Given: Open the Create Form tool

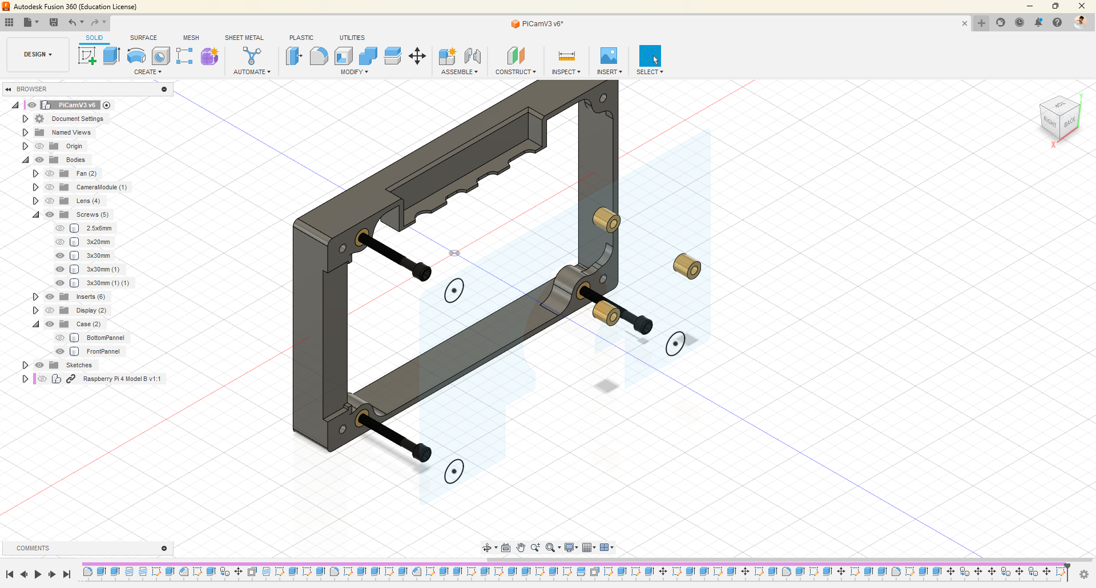Looking at the screenshot, I should coord(209,56).
